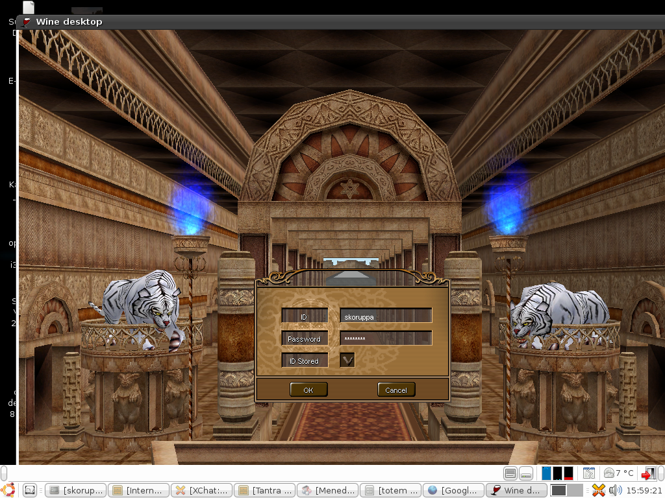Toggle the ID Stored checkbox
The width and height of the screenshot is (665, 498).
coord(347,360)
